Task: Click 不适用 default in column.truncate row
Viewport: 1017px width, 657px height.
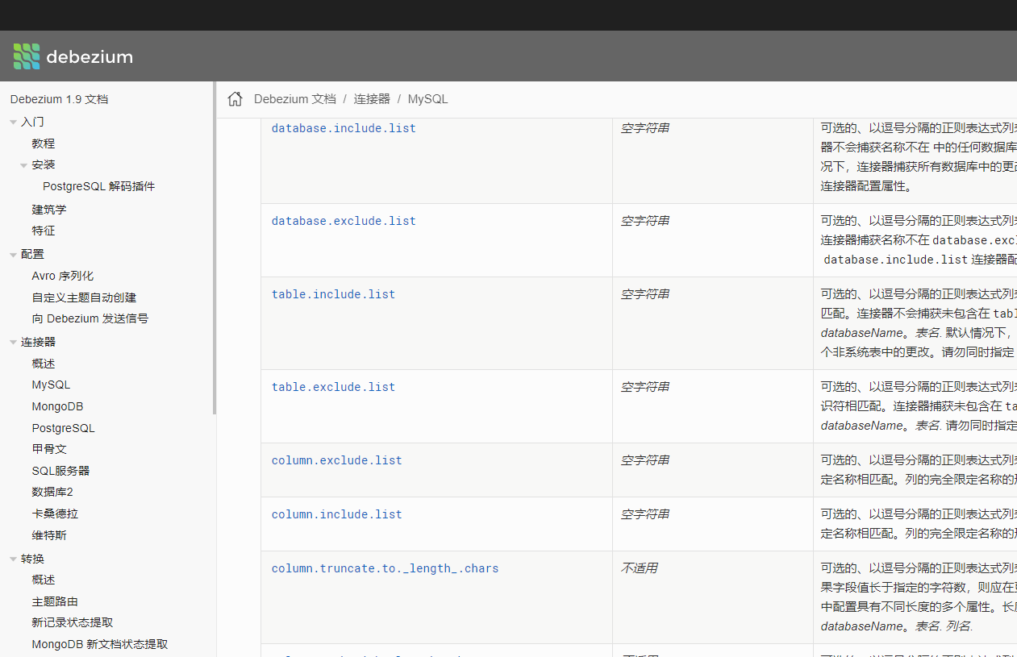Action: pyautogui.click(x=640, y=568)
